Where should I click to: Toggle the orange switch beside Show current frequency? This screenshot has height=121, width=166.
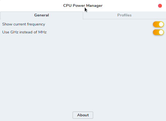point(158,24)
